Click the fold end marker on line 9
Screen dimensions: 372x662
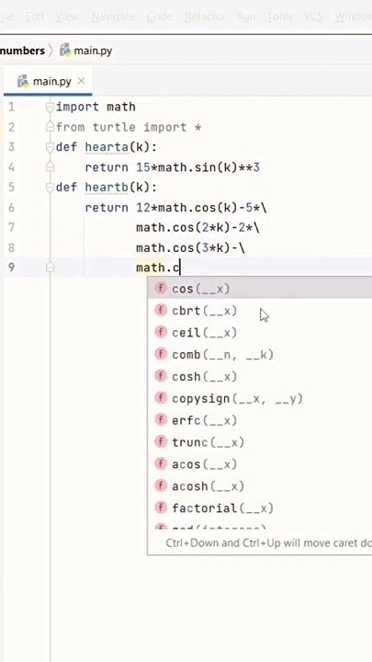click(50, 268)
